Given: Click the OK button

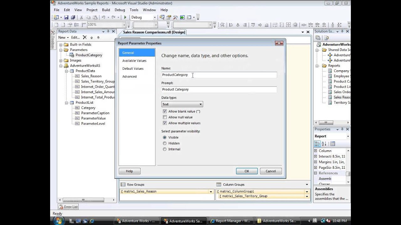Looking at the screenshot, I should (247, 171).
